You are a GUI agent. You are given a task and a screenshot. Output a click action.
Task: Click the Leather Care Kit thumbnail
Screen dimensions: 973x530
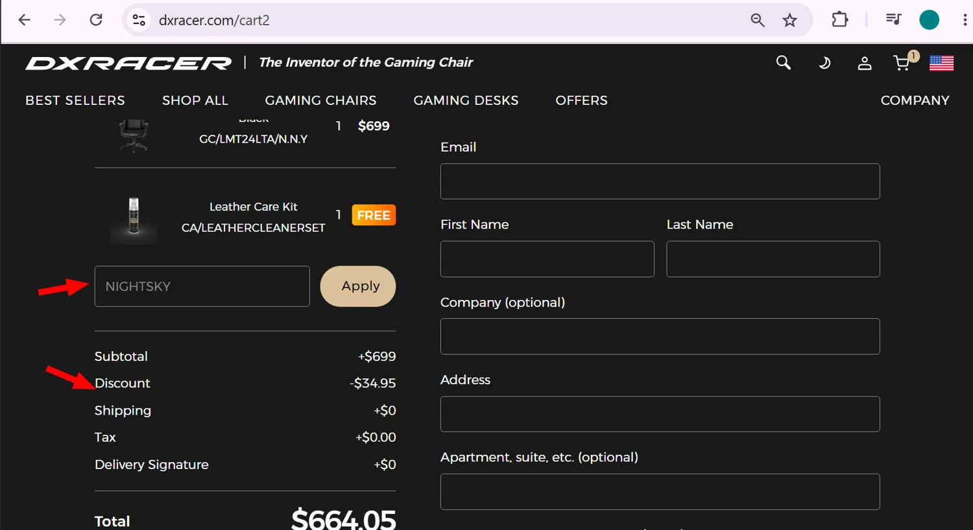pos(134,220)
